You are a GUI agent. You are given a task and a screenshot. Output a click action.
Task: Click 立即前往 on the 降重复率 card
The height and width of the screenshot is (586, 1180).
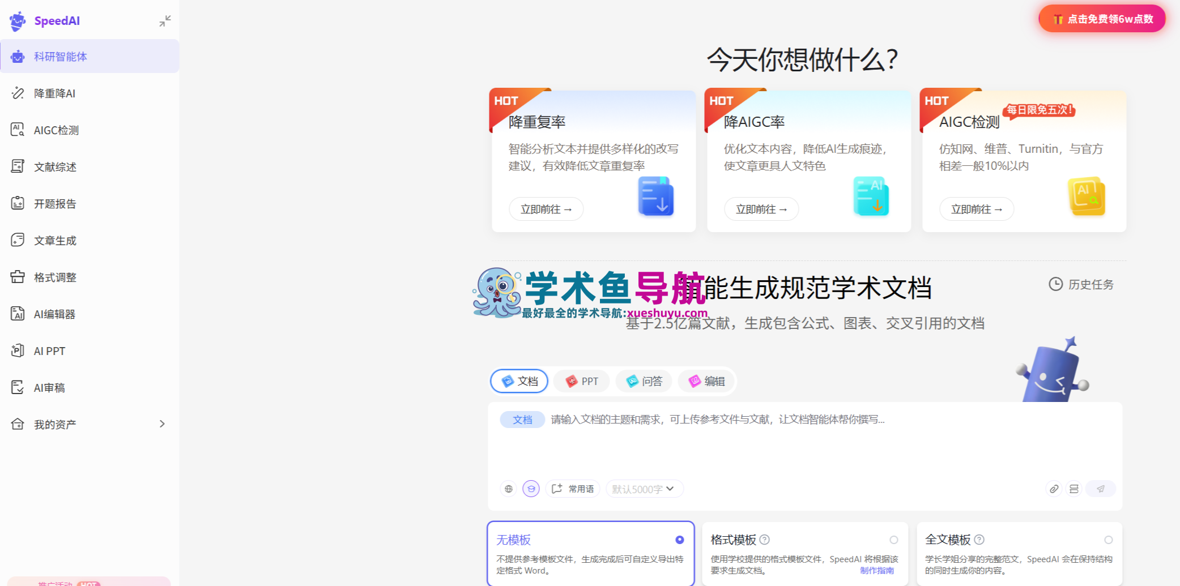point(546,209)
